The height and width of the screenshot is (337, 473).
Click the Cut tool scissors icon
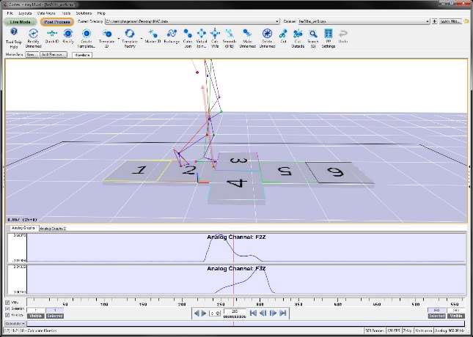tap(283, 34)
